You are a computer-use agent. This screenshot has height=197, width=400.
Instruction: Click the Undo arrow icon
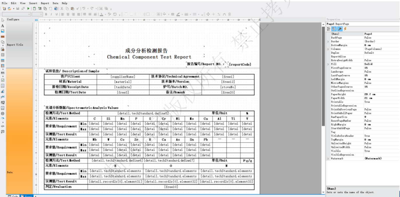(83, 9)
